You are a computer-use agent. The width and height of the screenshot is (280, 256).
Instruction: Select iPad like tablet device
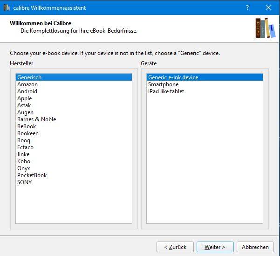click(205, 91)
